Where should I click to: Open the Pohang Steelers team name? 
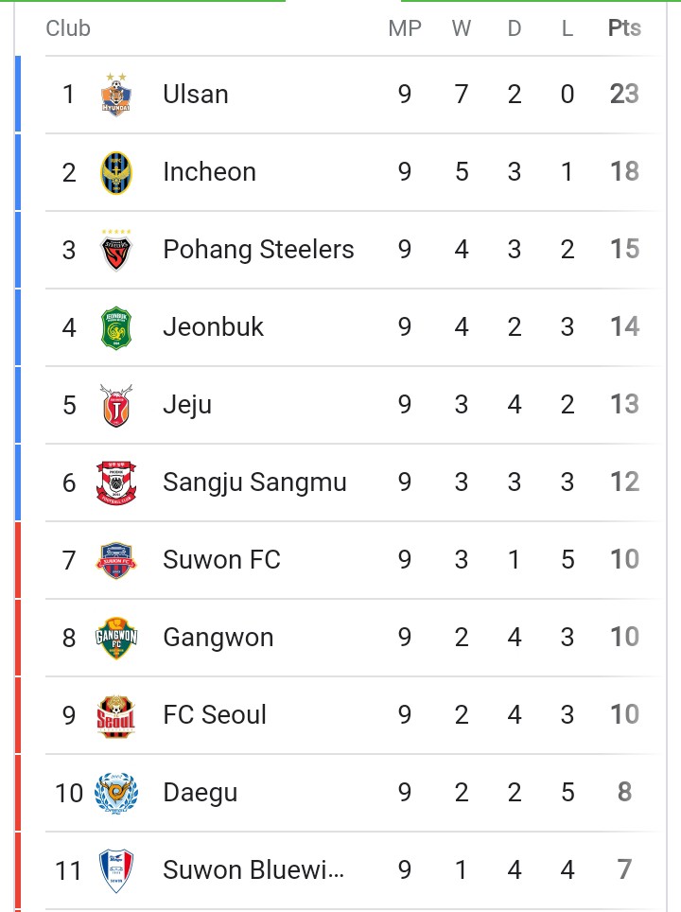(258, 250)
